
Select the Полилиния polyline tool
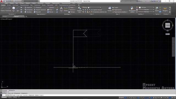(x=8, y=9)
